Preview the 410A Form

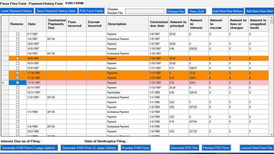click(x=135, y=148)
